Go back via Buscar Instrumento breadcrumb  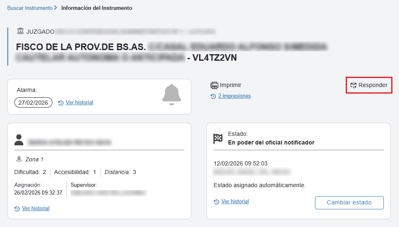pos(30,8)
